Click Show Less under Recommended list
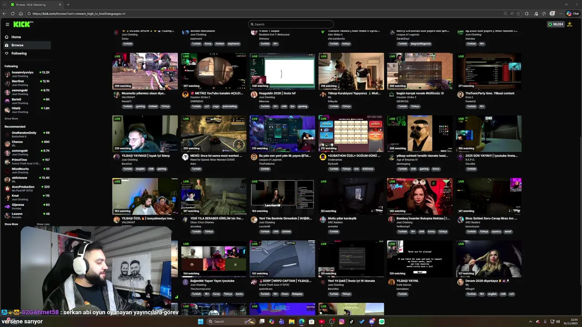The width and height of the screenshot is (582, 327). click(x=43, y=224)
